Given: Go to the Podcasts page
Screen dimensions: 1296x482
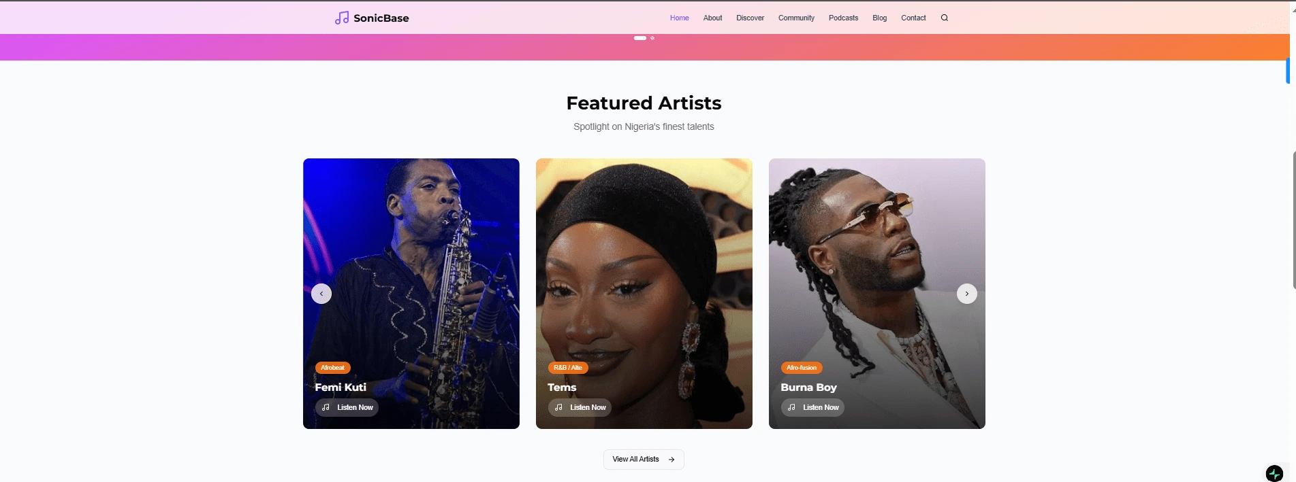Looking at the screenshot, I should [843, 18].
